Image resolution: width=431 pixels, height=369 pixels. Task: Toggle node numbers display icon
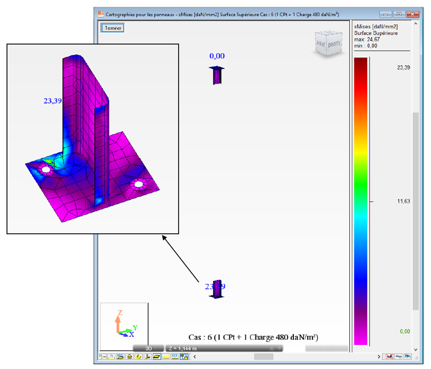pos(102,356)
